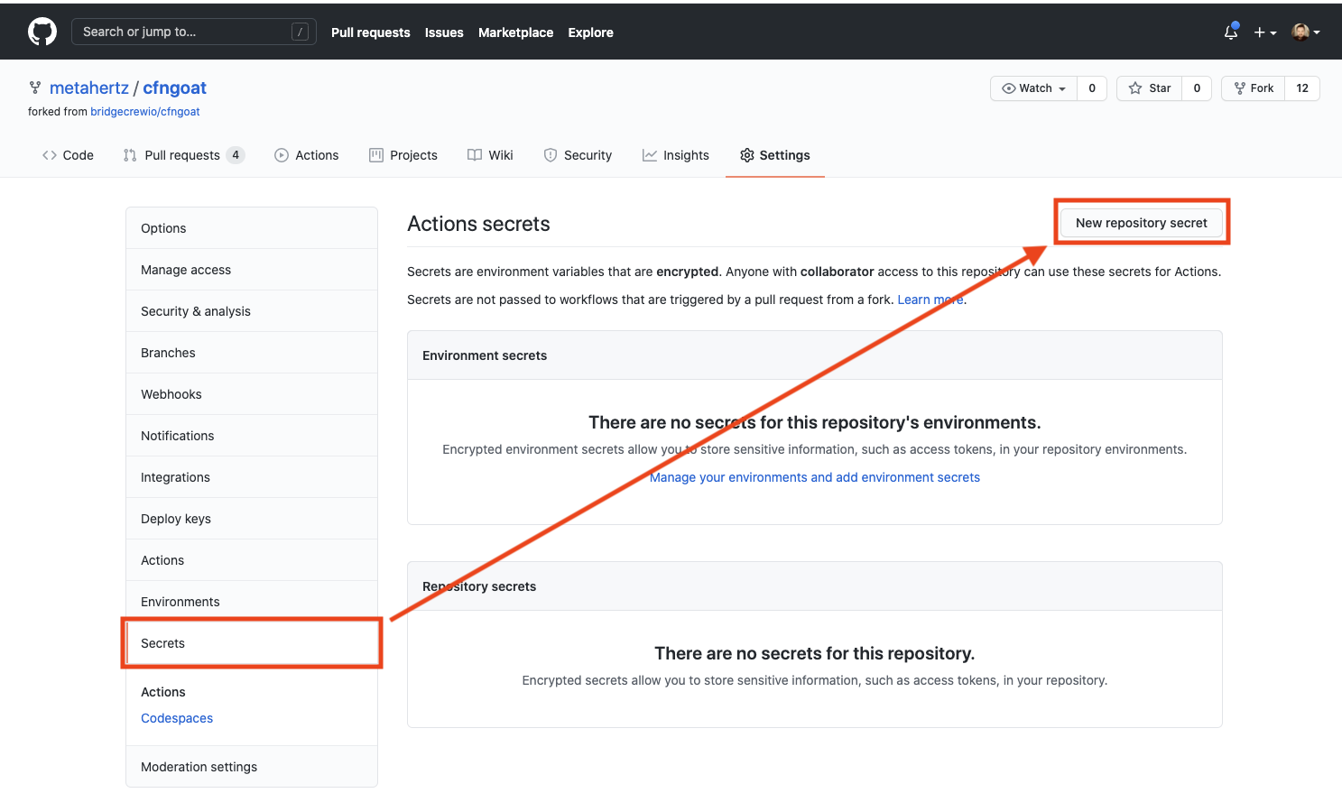
Task: Open Actions settings above Environments
Action: [x=252, y=560]
